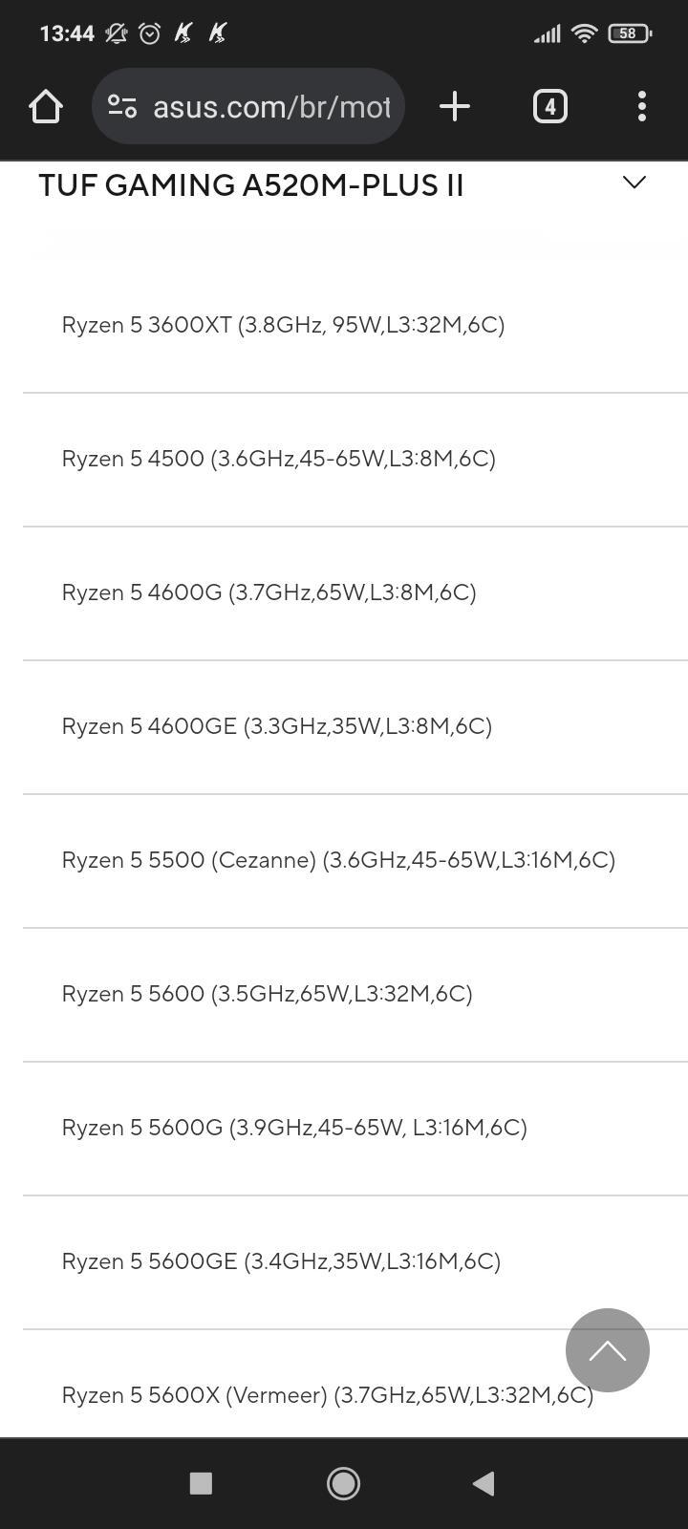
Task: Tap Android recent apps square button
Action: [x=201, y=1483]
